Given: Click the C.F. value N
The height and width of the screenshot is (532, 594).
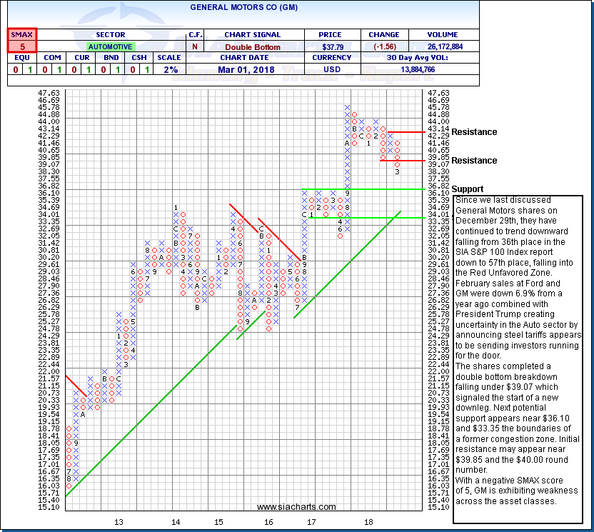Looking at the screenshot, I should point(196,46).
